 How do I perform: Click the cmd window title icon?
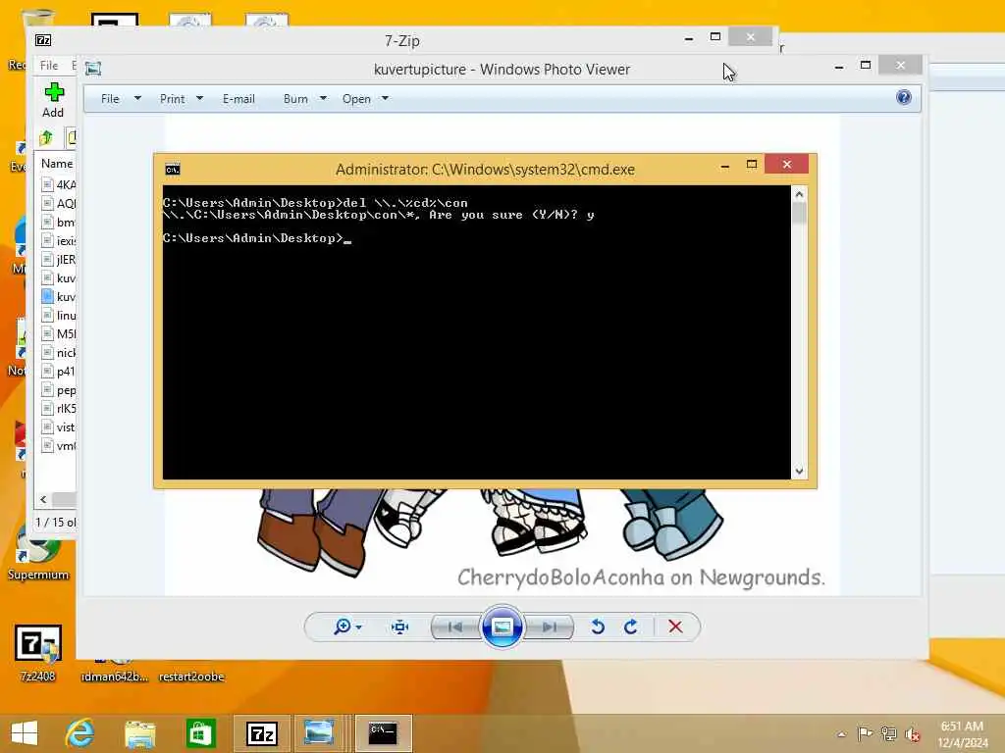(173, 169)
